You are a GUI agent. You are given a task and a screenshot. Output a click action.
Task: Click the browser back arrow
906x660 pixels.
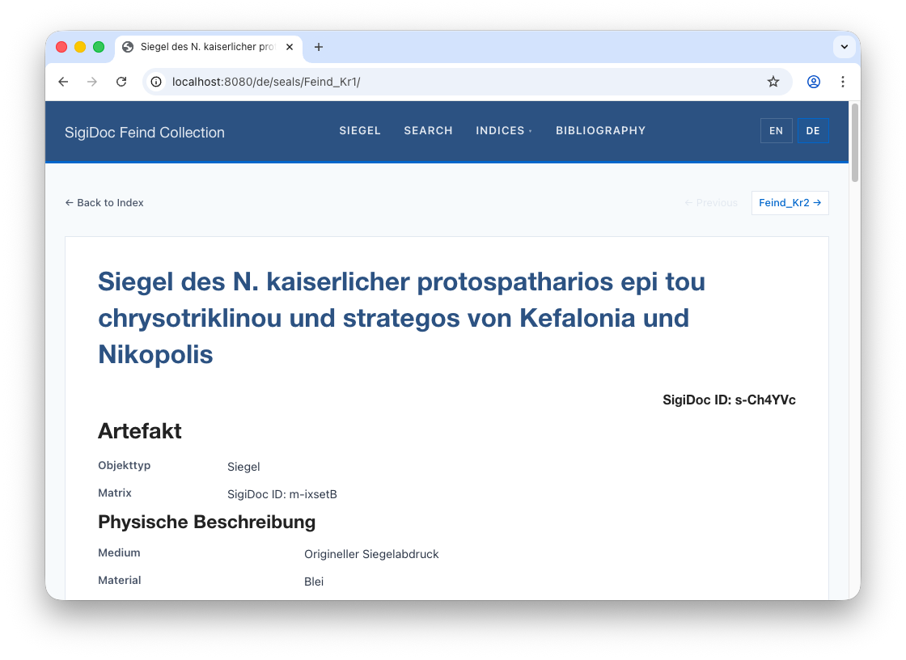[63, 82]
